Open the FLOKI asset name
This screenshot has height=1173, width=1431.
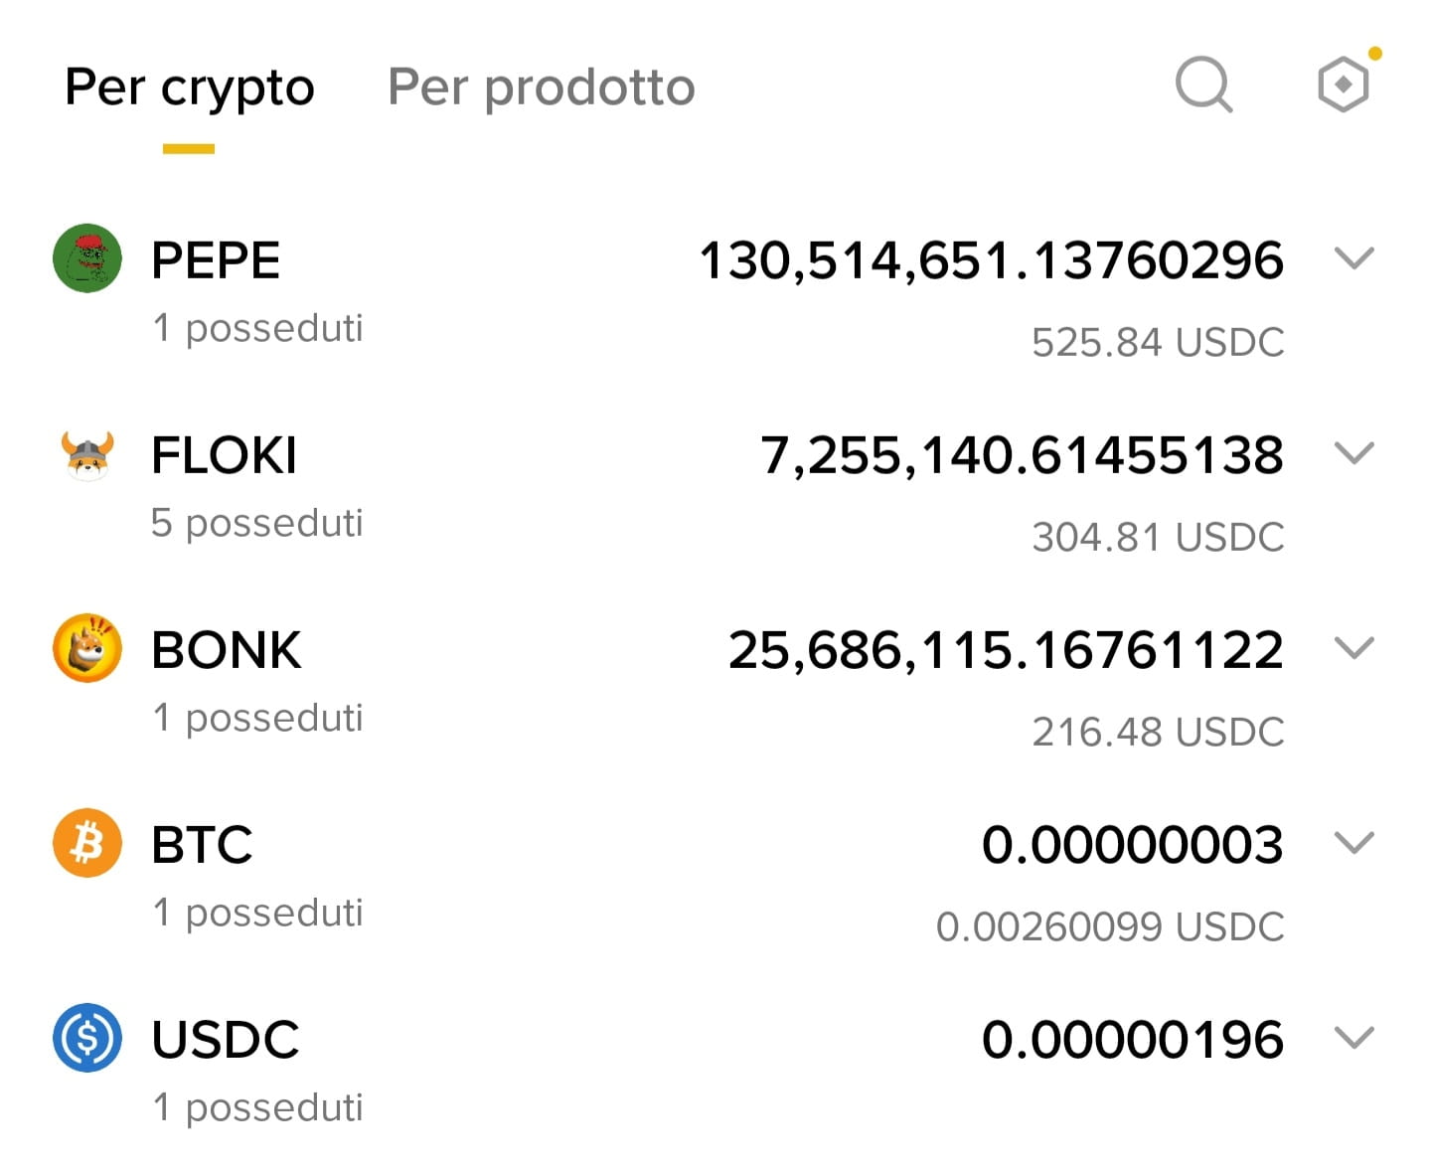224,455
